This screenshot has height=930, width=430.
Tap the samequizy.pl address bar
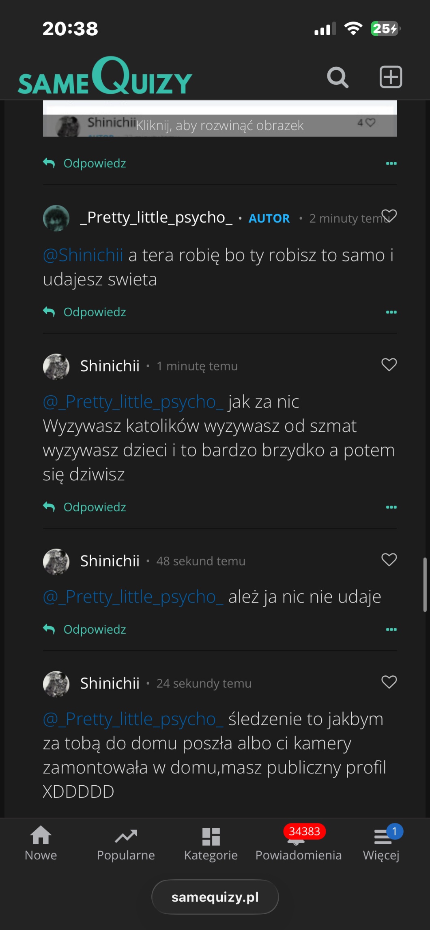tap(215, 897)
